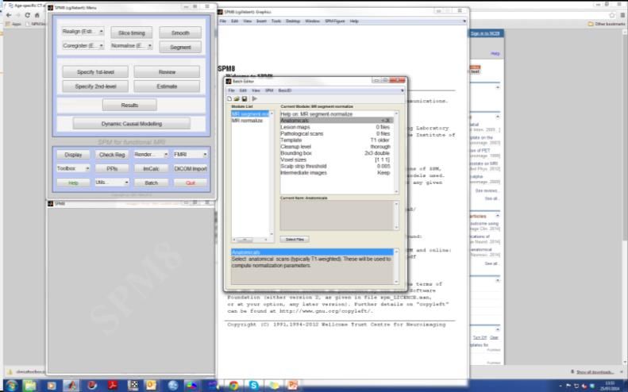Open PowerPoint from the taskbar
628x392 pixels.
click(293, 385)
